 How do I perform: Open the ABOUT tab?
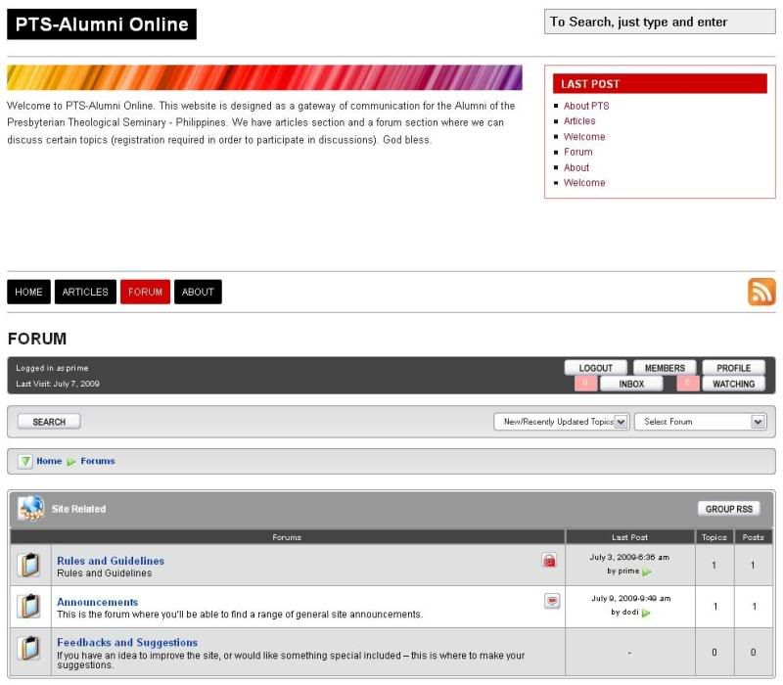tap(198, 292)
